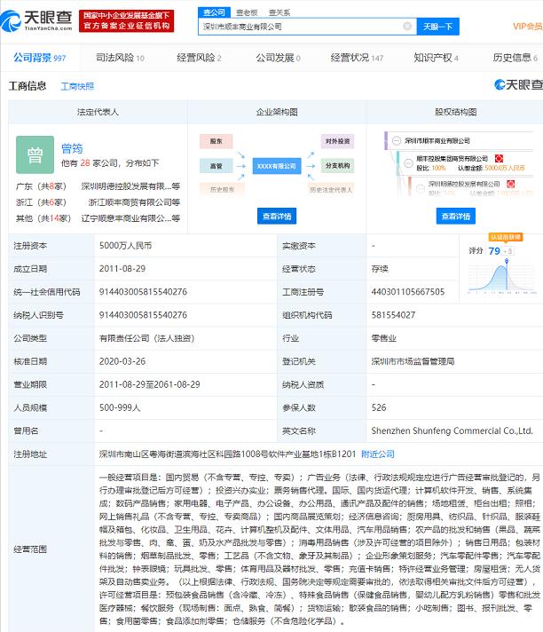This screenshot has height=632, width=543.
Task: Select registered capital 5000万人民币 text
Action: point(125,246)
